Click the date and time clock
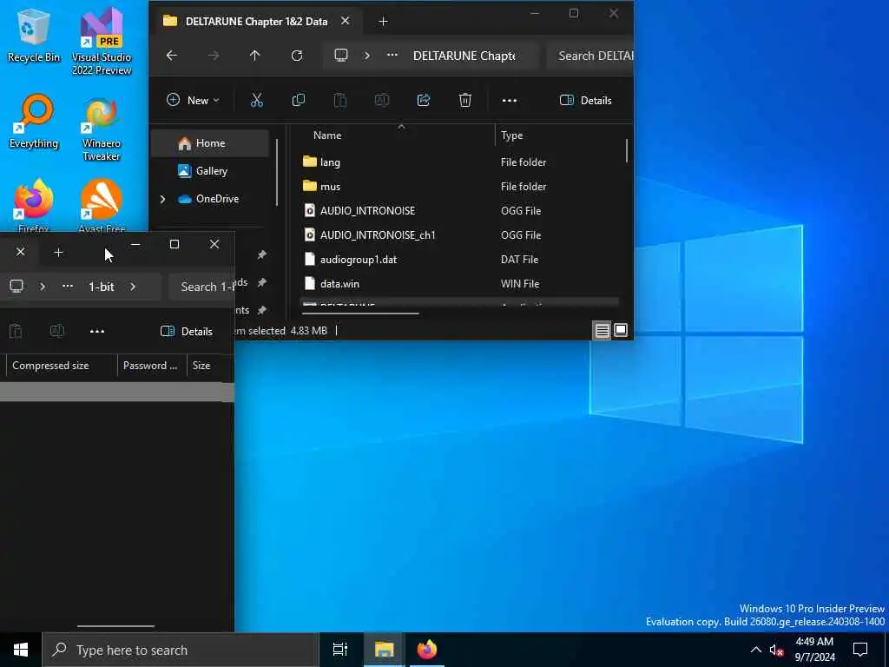 814,650
